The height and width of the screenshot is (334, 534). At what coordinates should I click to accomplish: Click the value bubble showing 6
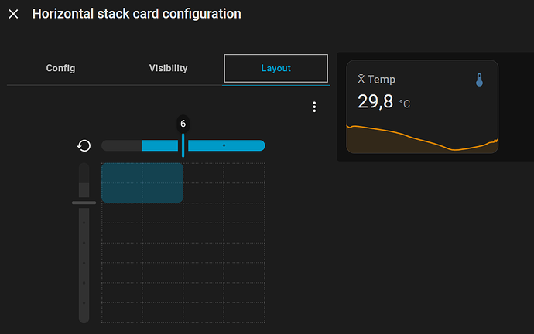point(183,124)
